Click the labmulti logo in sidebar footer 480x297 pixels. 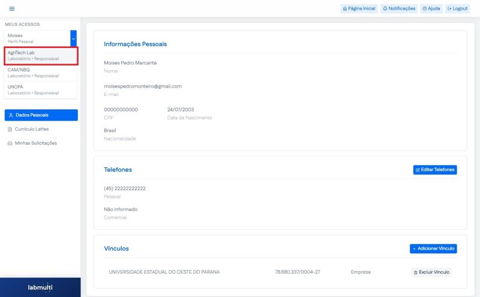click(40, 287)
